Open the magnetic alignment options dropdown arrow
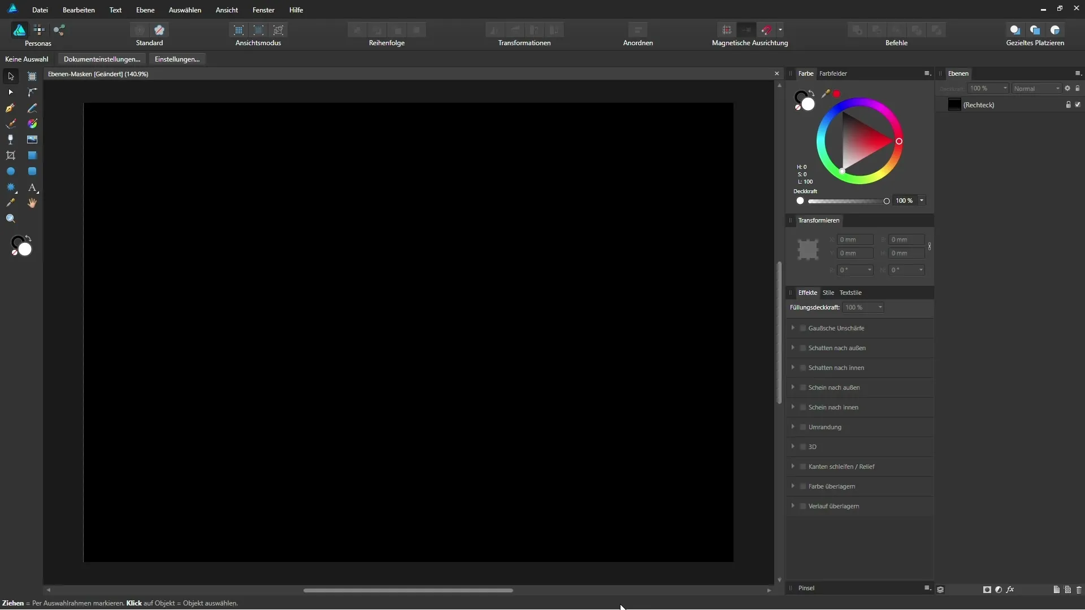The width and height of the screenshot is (1085, 610). click(x=780, y=30)
